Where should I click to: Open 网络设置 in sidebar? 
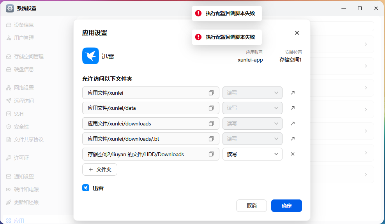[x=20, y=88]
